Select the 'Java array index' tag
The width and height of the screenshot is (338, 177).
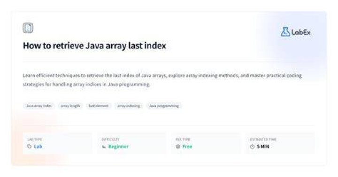pos(39,106)
